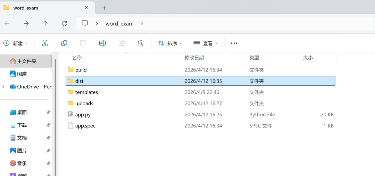Screen dimensions: 375x176
Task: Click the build folder icon
Action: pyautogui.click(x=70, y=69)
